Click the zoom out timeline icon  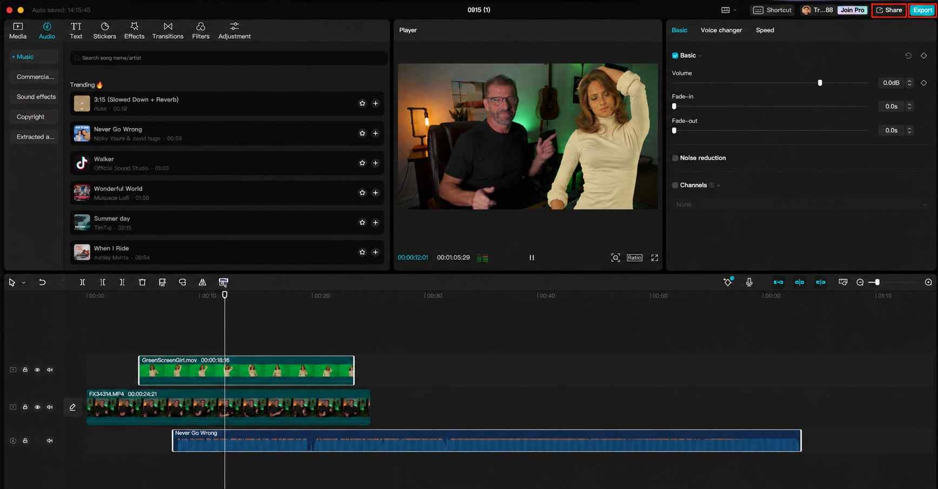860,282
